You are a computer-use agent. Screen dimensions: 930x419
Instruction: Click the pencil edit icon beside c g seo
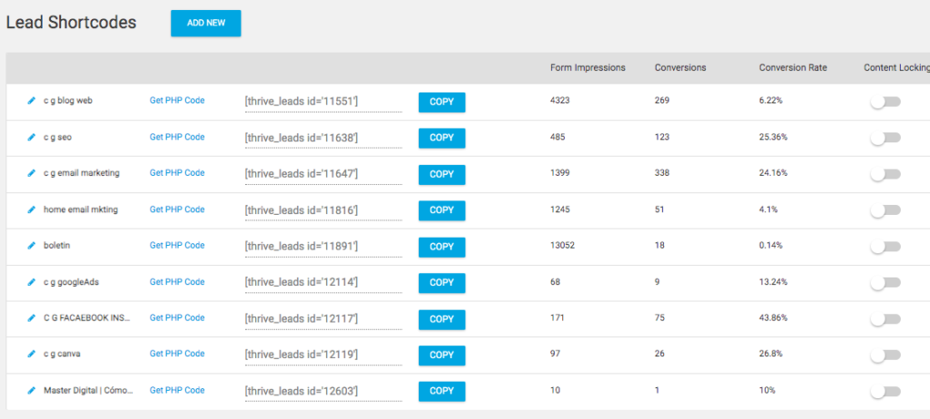click(32, 137)
